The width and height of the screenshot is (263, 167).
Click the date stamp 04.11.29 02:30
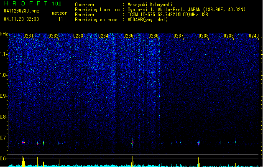click(21, 19)
